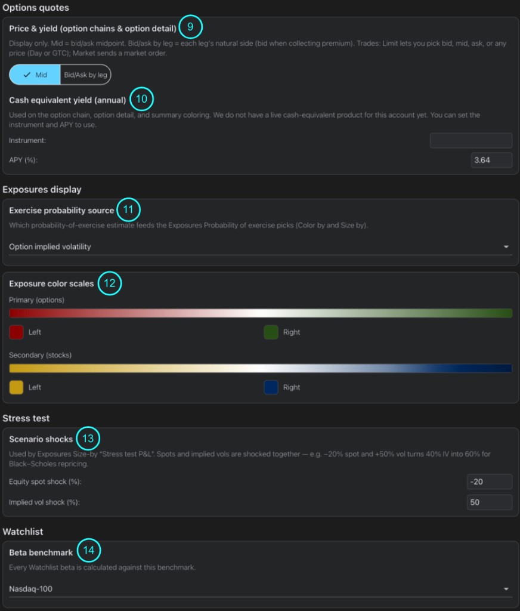Pick the green Right primary color swatch
The image size is (520, 611).
pyautogui.click(x=271, y=332)
